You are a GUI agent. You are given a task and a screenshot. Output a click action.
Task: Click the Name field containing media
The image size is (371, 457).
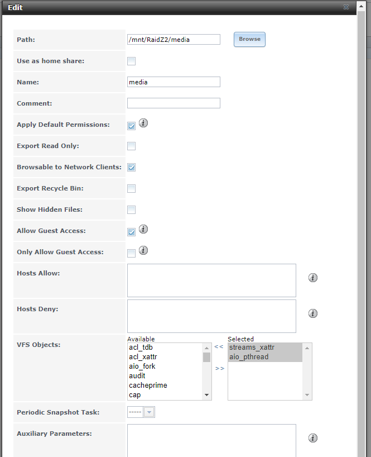(x=174, y=82)
